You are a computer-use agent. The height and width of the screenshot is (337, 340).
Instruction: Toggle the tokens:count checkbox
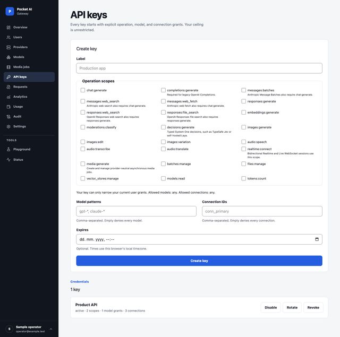tap(244, 178)
